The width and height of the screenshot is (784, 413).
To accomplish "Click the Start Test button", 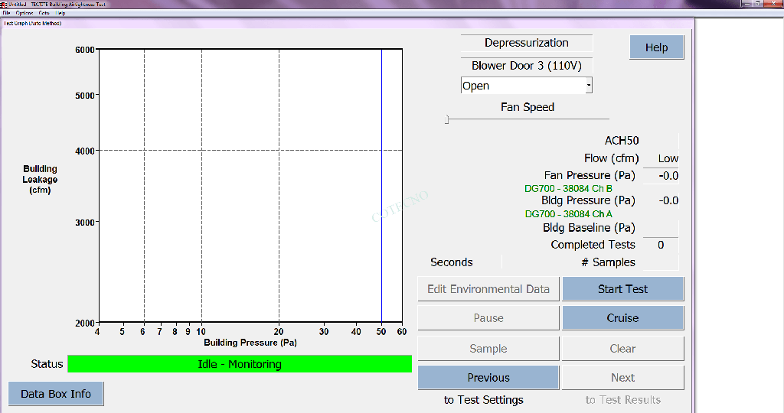I will coord(622,289).
